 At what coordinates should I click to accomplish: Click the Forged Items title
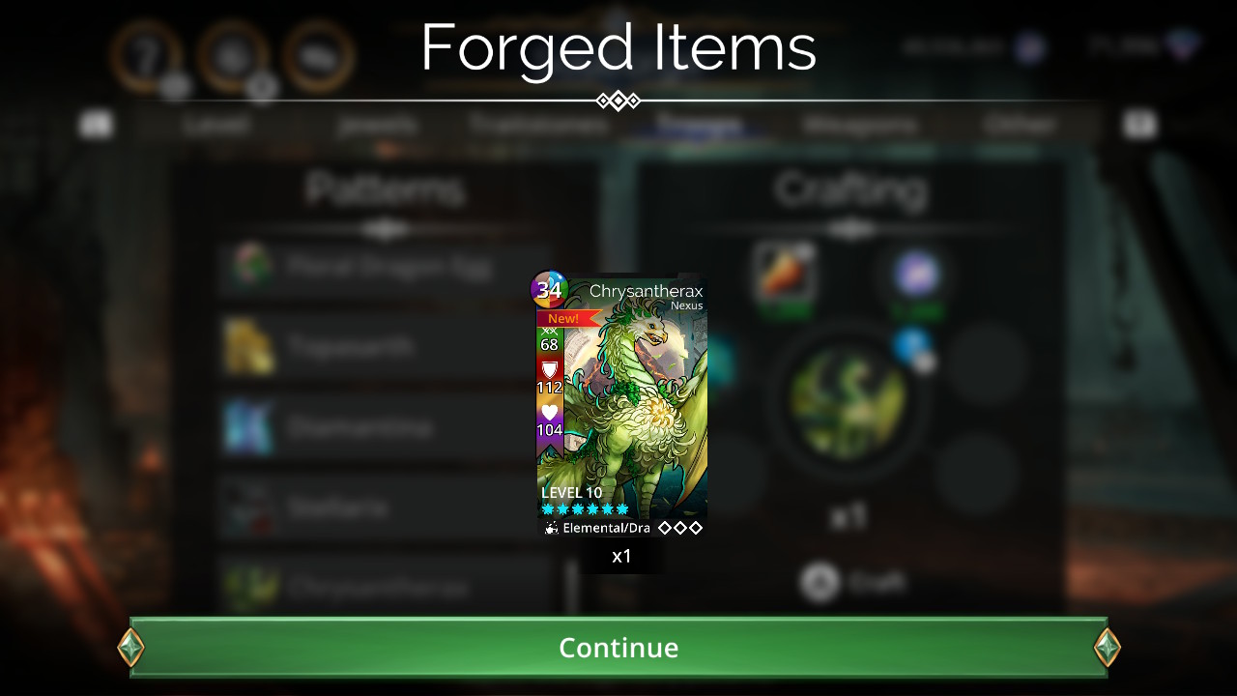[x=618, y=46]
